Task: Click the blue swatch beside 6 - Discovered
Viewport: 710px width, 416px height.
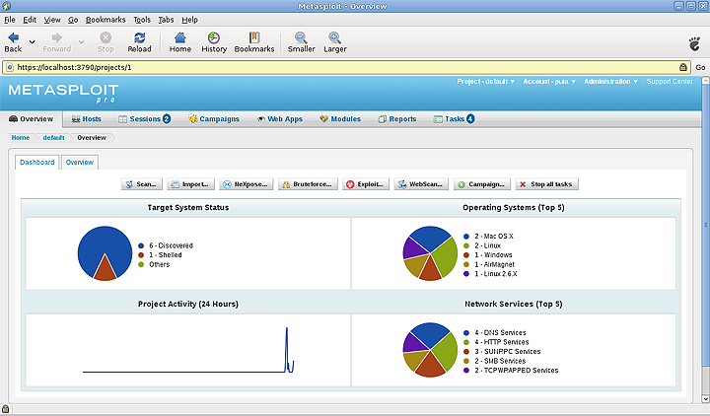Action: (x=141, y=245)
